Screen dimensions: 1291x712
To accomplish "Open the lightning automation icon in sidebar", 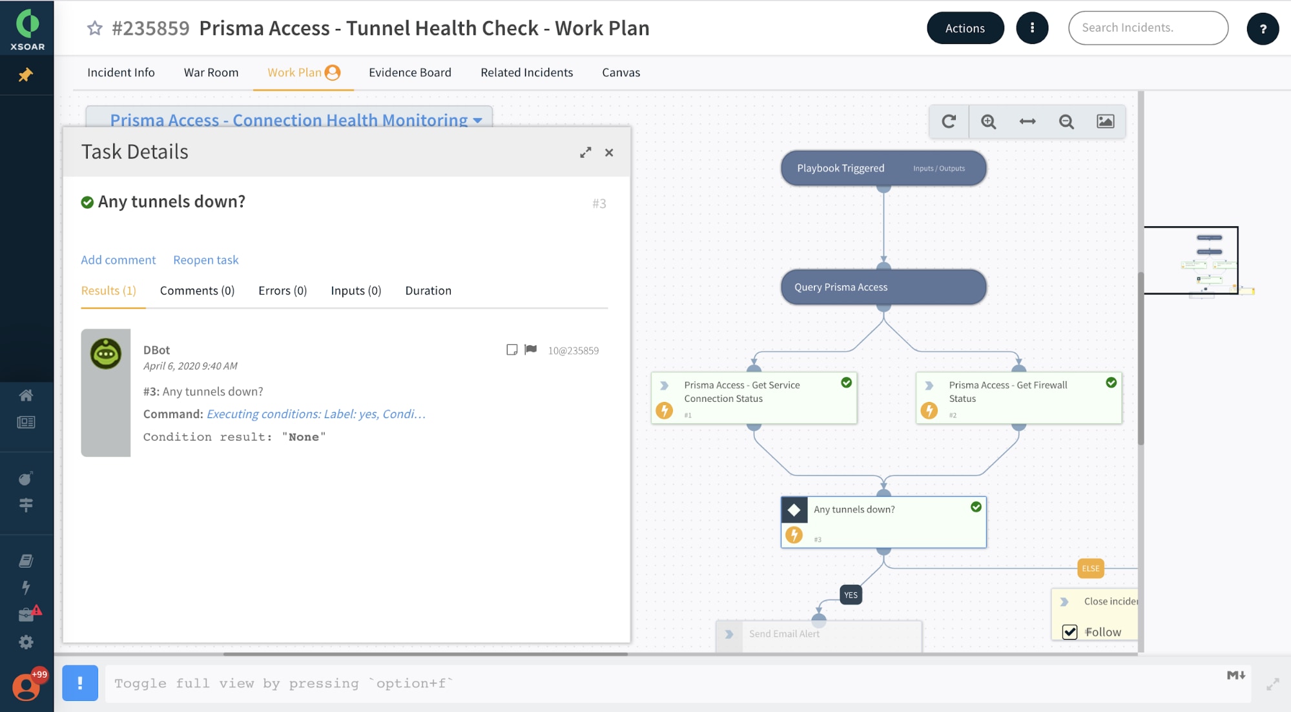I will tap(26, 587).
